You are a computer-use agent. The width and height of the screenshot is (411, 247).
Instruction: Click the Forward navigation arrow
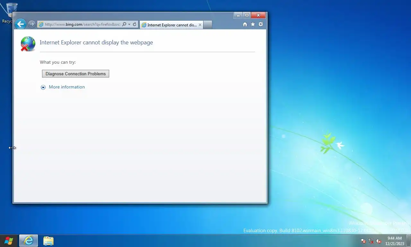(x=31, y=24)
